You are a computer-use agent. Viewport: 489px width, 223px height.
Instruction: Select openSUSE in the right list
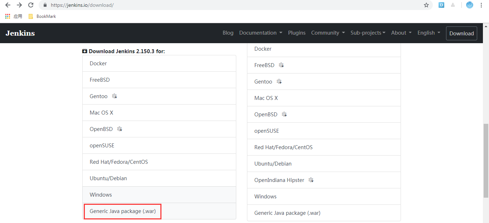[324, 131]
